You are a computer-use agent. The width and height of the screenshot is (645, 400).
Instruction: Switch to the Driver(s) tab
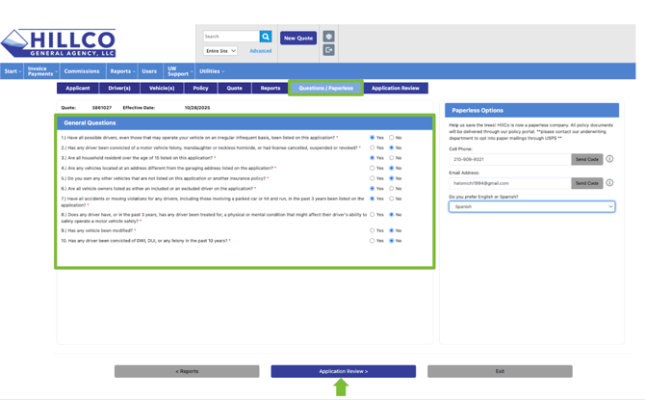click(119, 88)
